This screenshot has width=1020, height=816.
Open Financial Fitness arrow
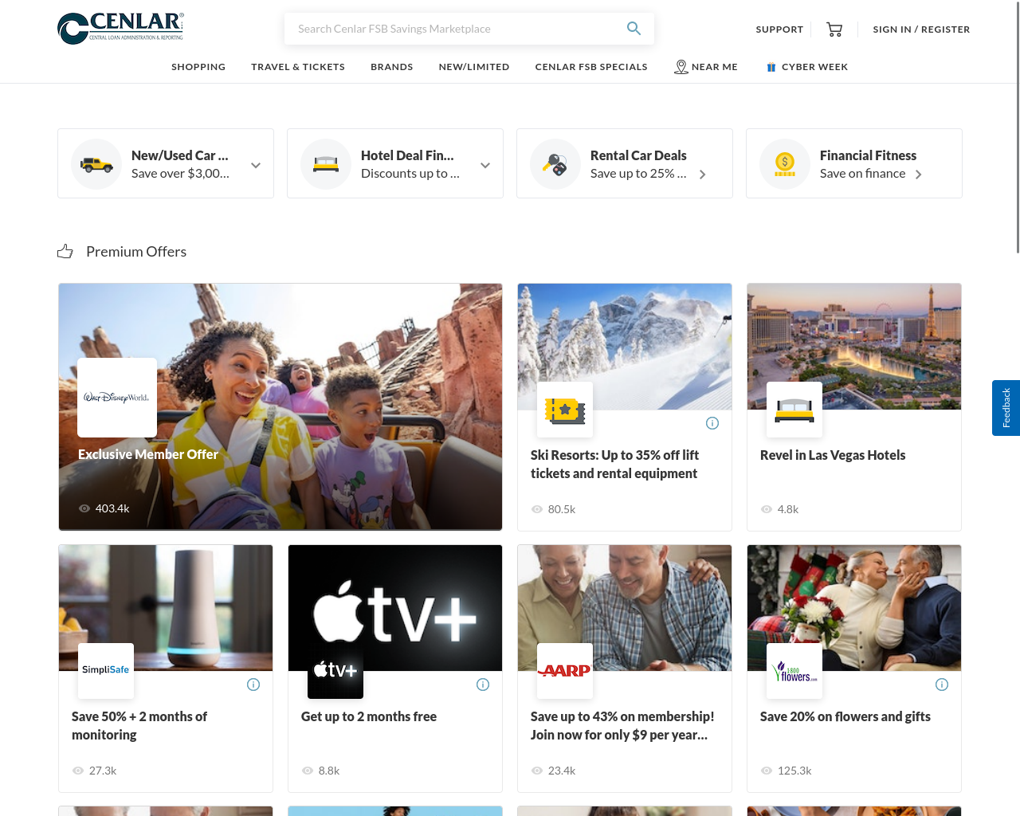[918, 175]
